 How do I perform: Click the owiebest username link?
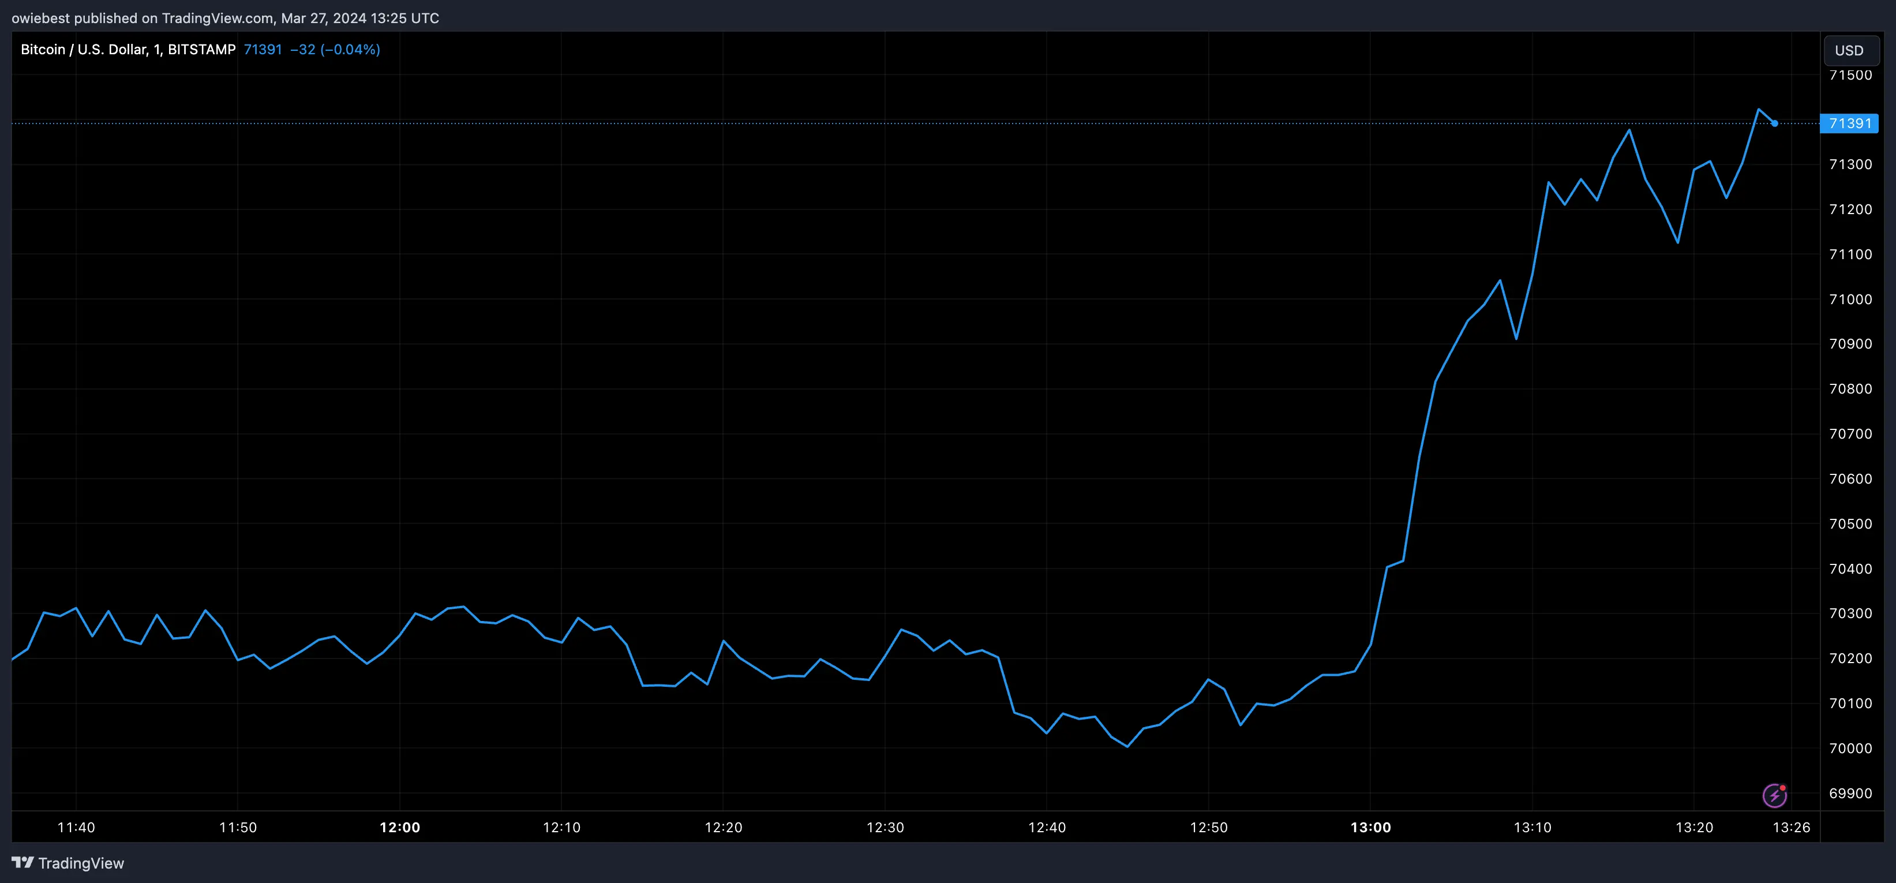(x=40, y=18)
